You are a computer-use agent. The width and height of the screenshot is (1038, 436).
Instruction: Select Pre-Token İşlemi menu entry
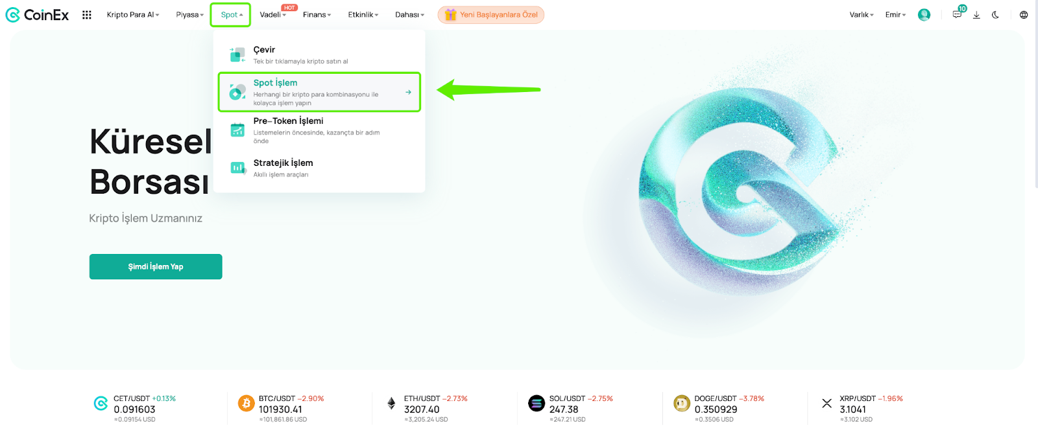pyautogui.click(x=319, y=130)
